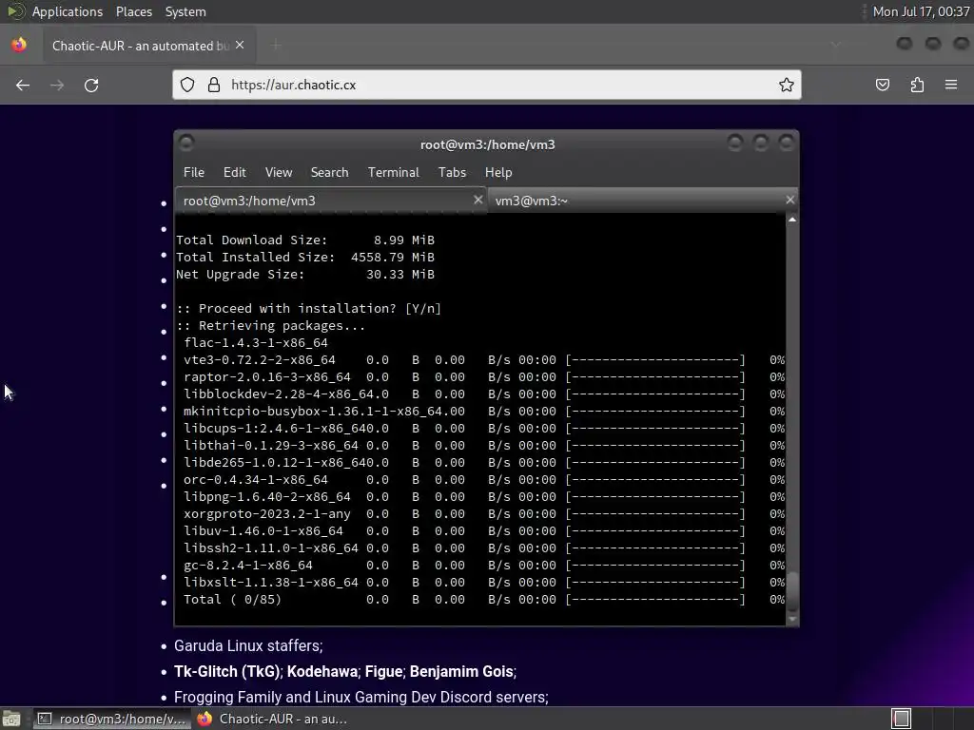
Task: Close the Chaotic-AUR browser tab
Action: pos(240,46)
